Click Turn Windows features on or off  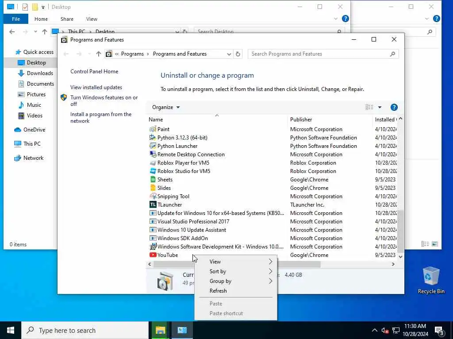[104, 101]
